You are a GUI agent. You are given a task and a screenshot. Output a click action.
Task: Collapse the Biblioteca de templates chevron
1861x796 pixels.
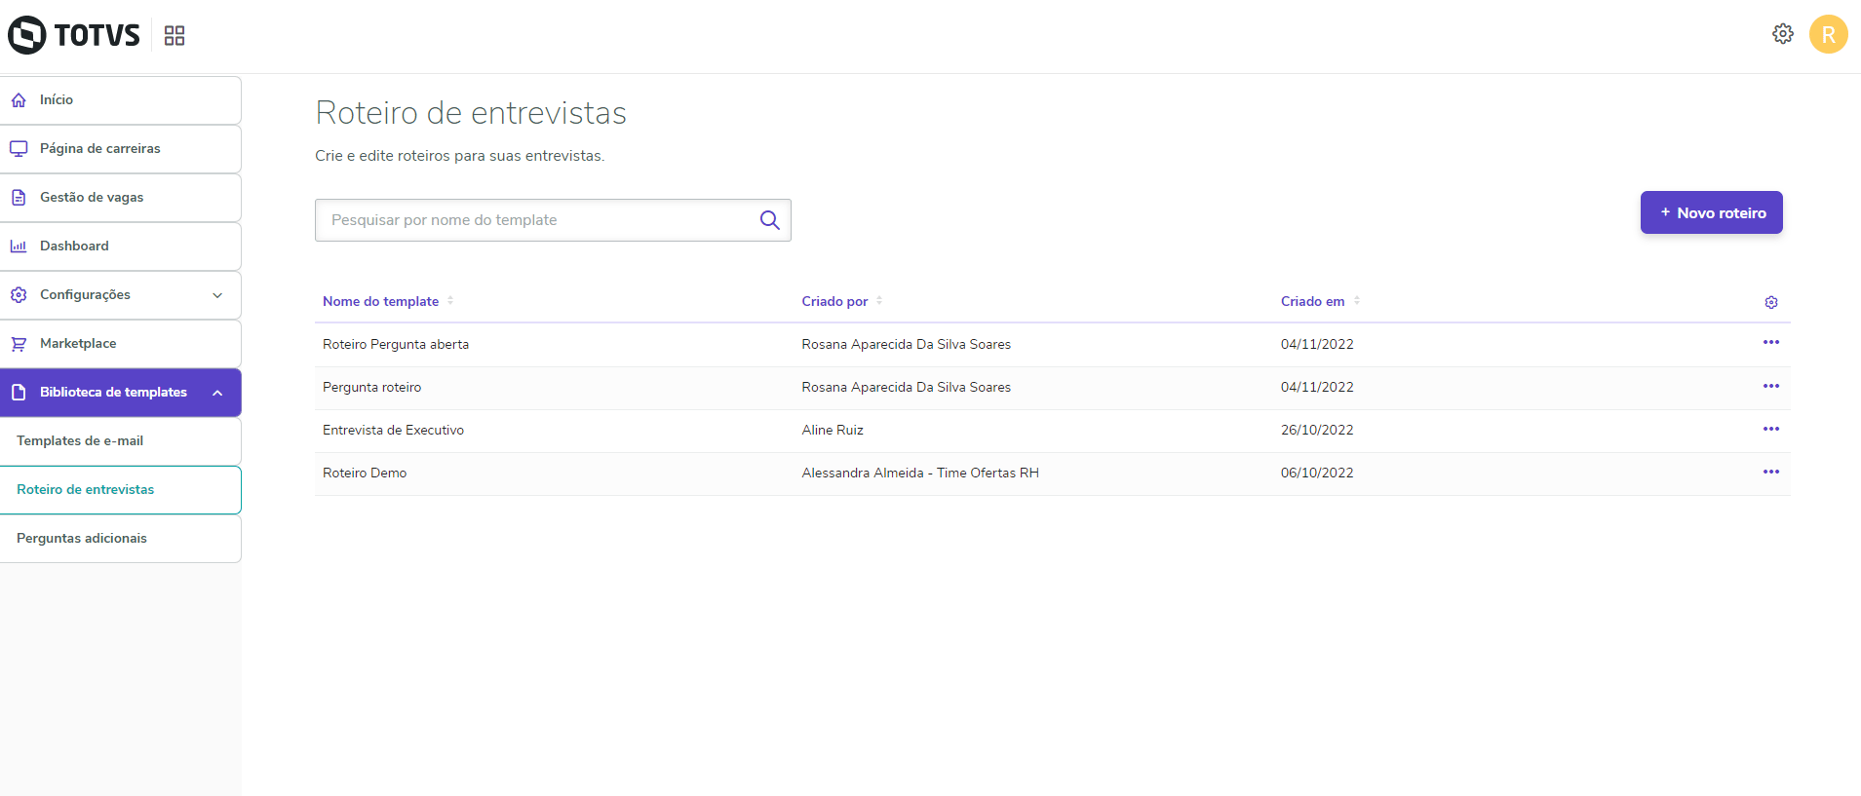click(217, 393)
